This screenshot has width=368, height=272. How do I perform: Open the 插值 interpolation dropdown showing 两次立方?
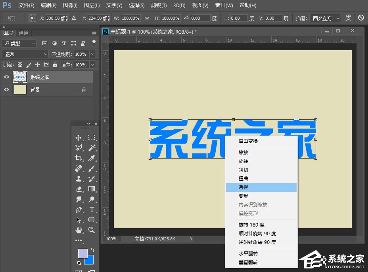point(325,18)
